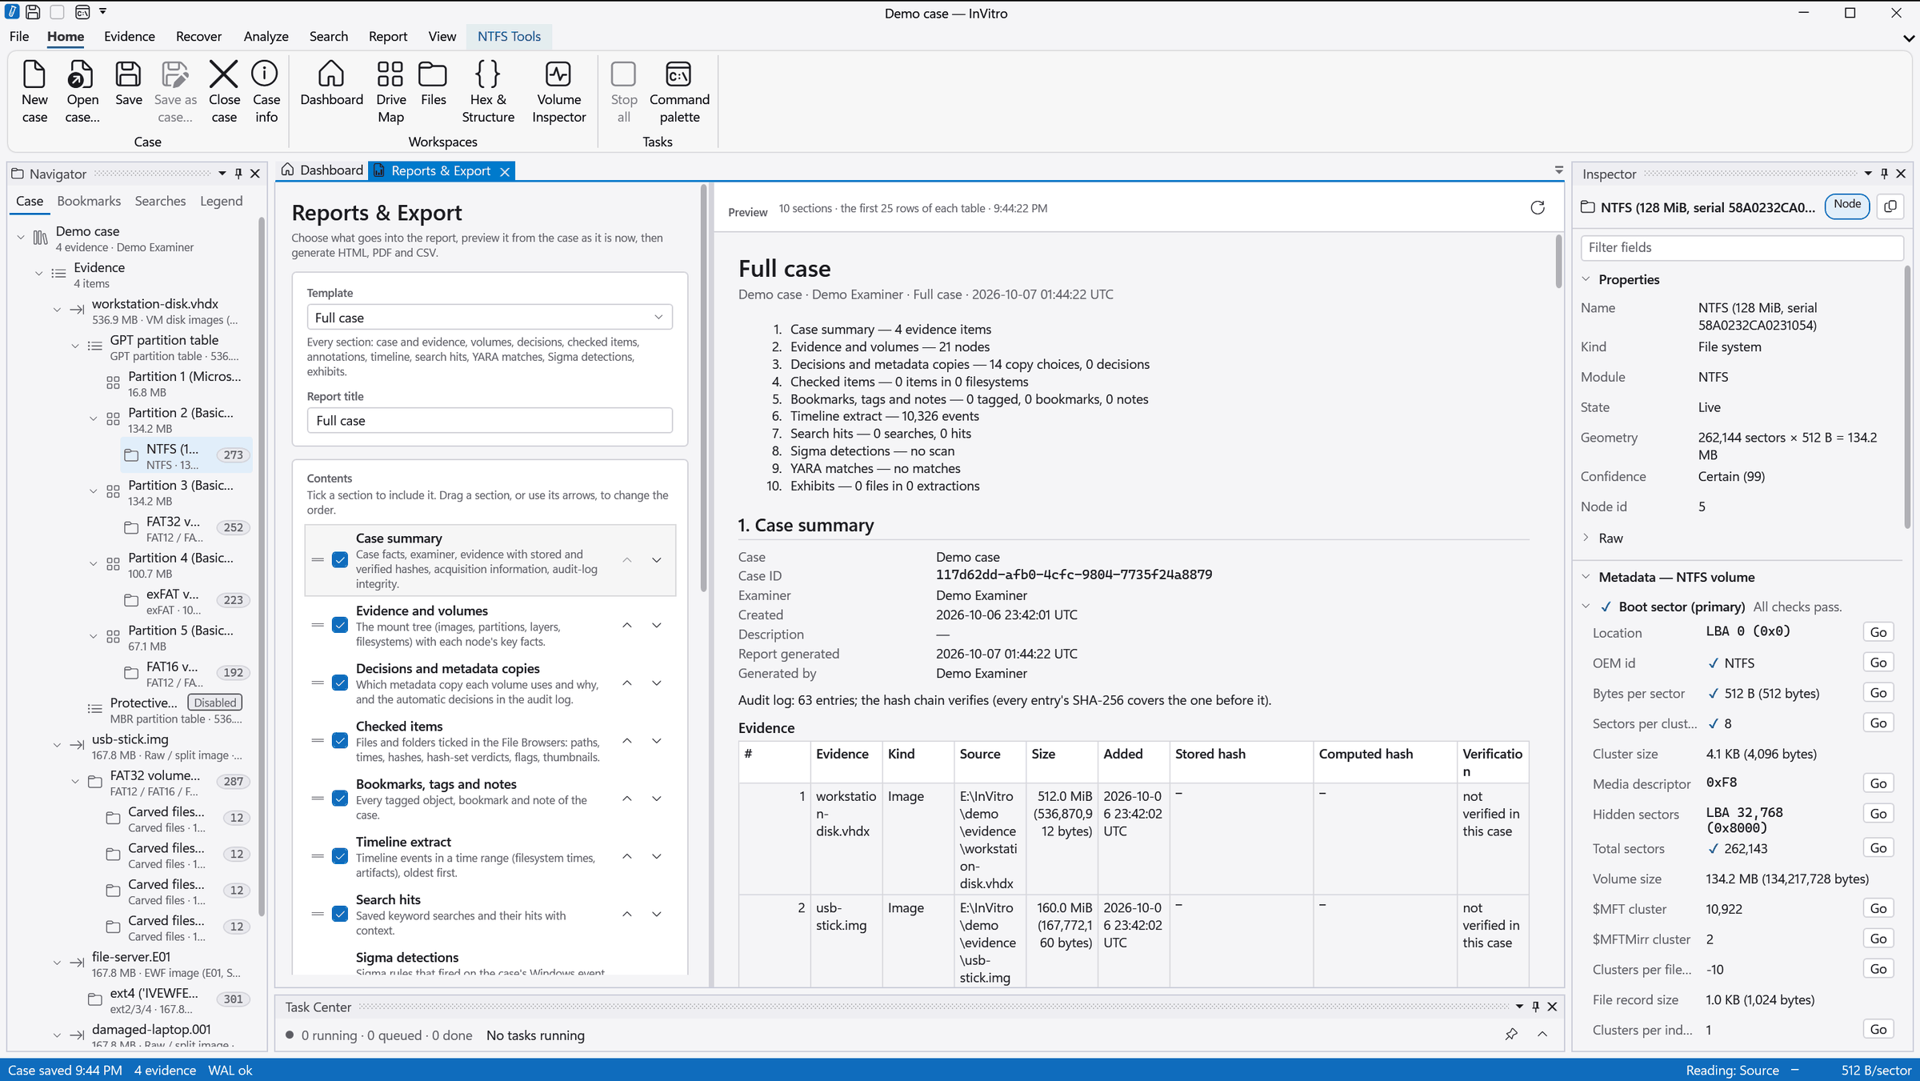Move Evidence and volumes section down

[x=657, y=625]
